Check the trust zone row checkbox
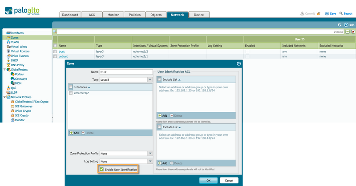This screenshot has width=356, height=186. (x=55, y=51)
